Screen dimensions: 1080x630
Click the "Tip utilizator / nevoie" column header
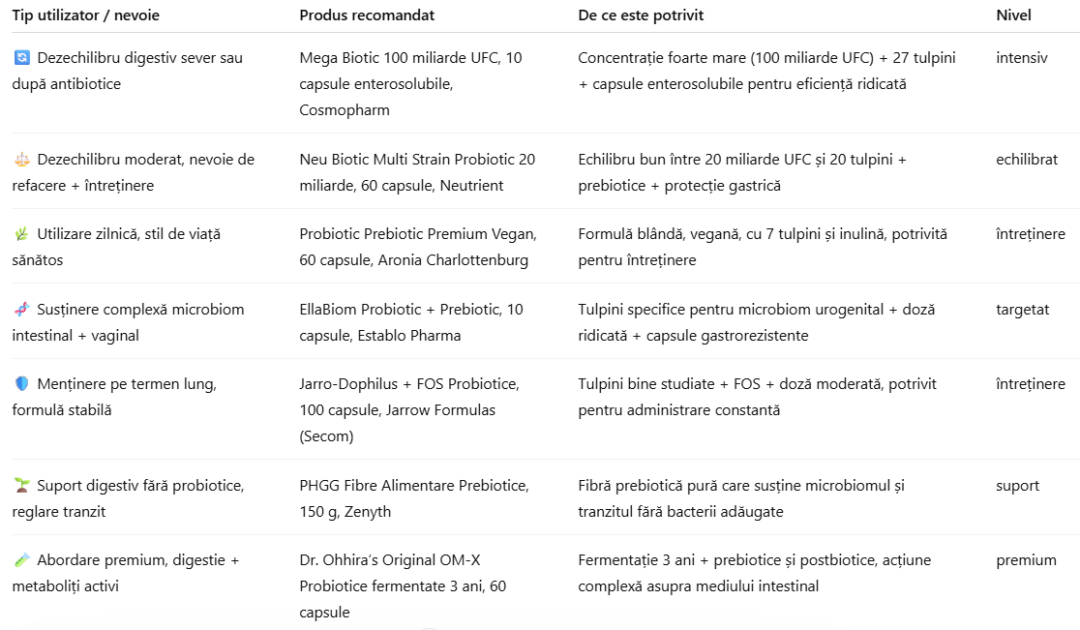point(85,15)
